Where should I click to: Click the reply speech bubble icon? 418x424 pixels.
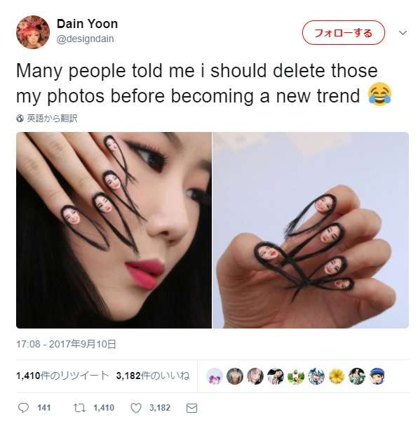[23, 408]
